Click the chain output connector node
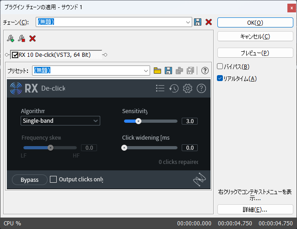The image size is (297, 229). pos(106,55)
